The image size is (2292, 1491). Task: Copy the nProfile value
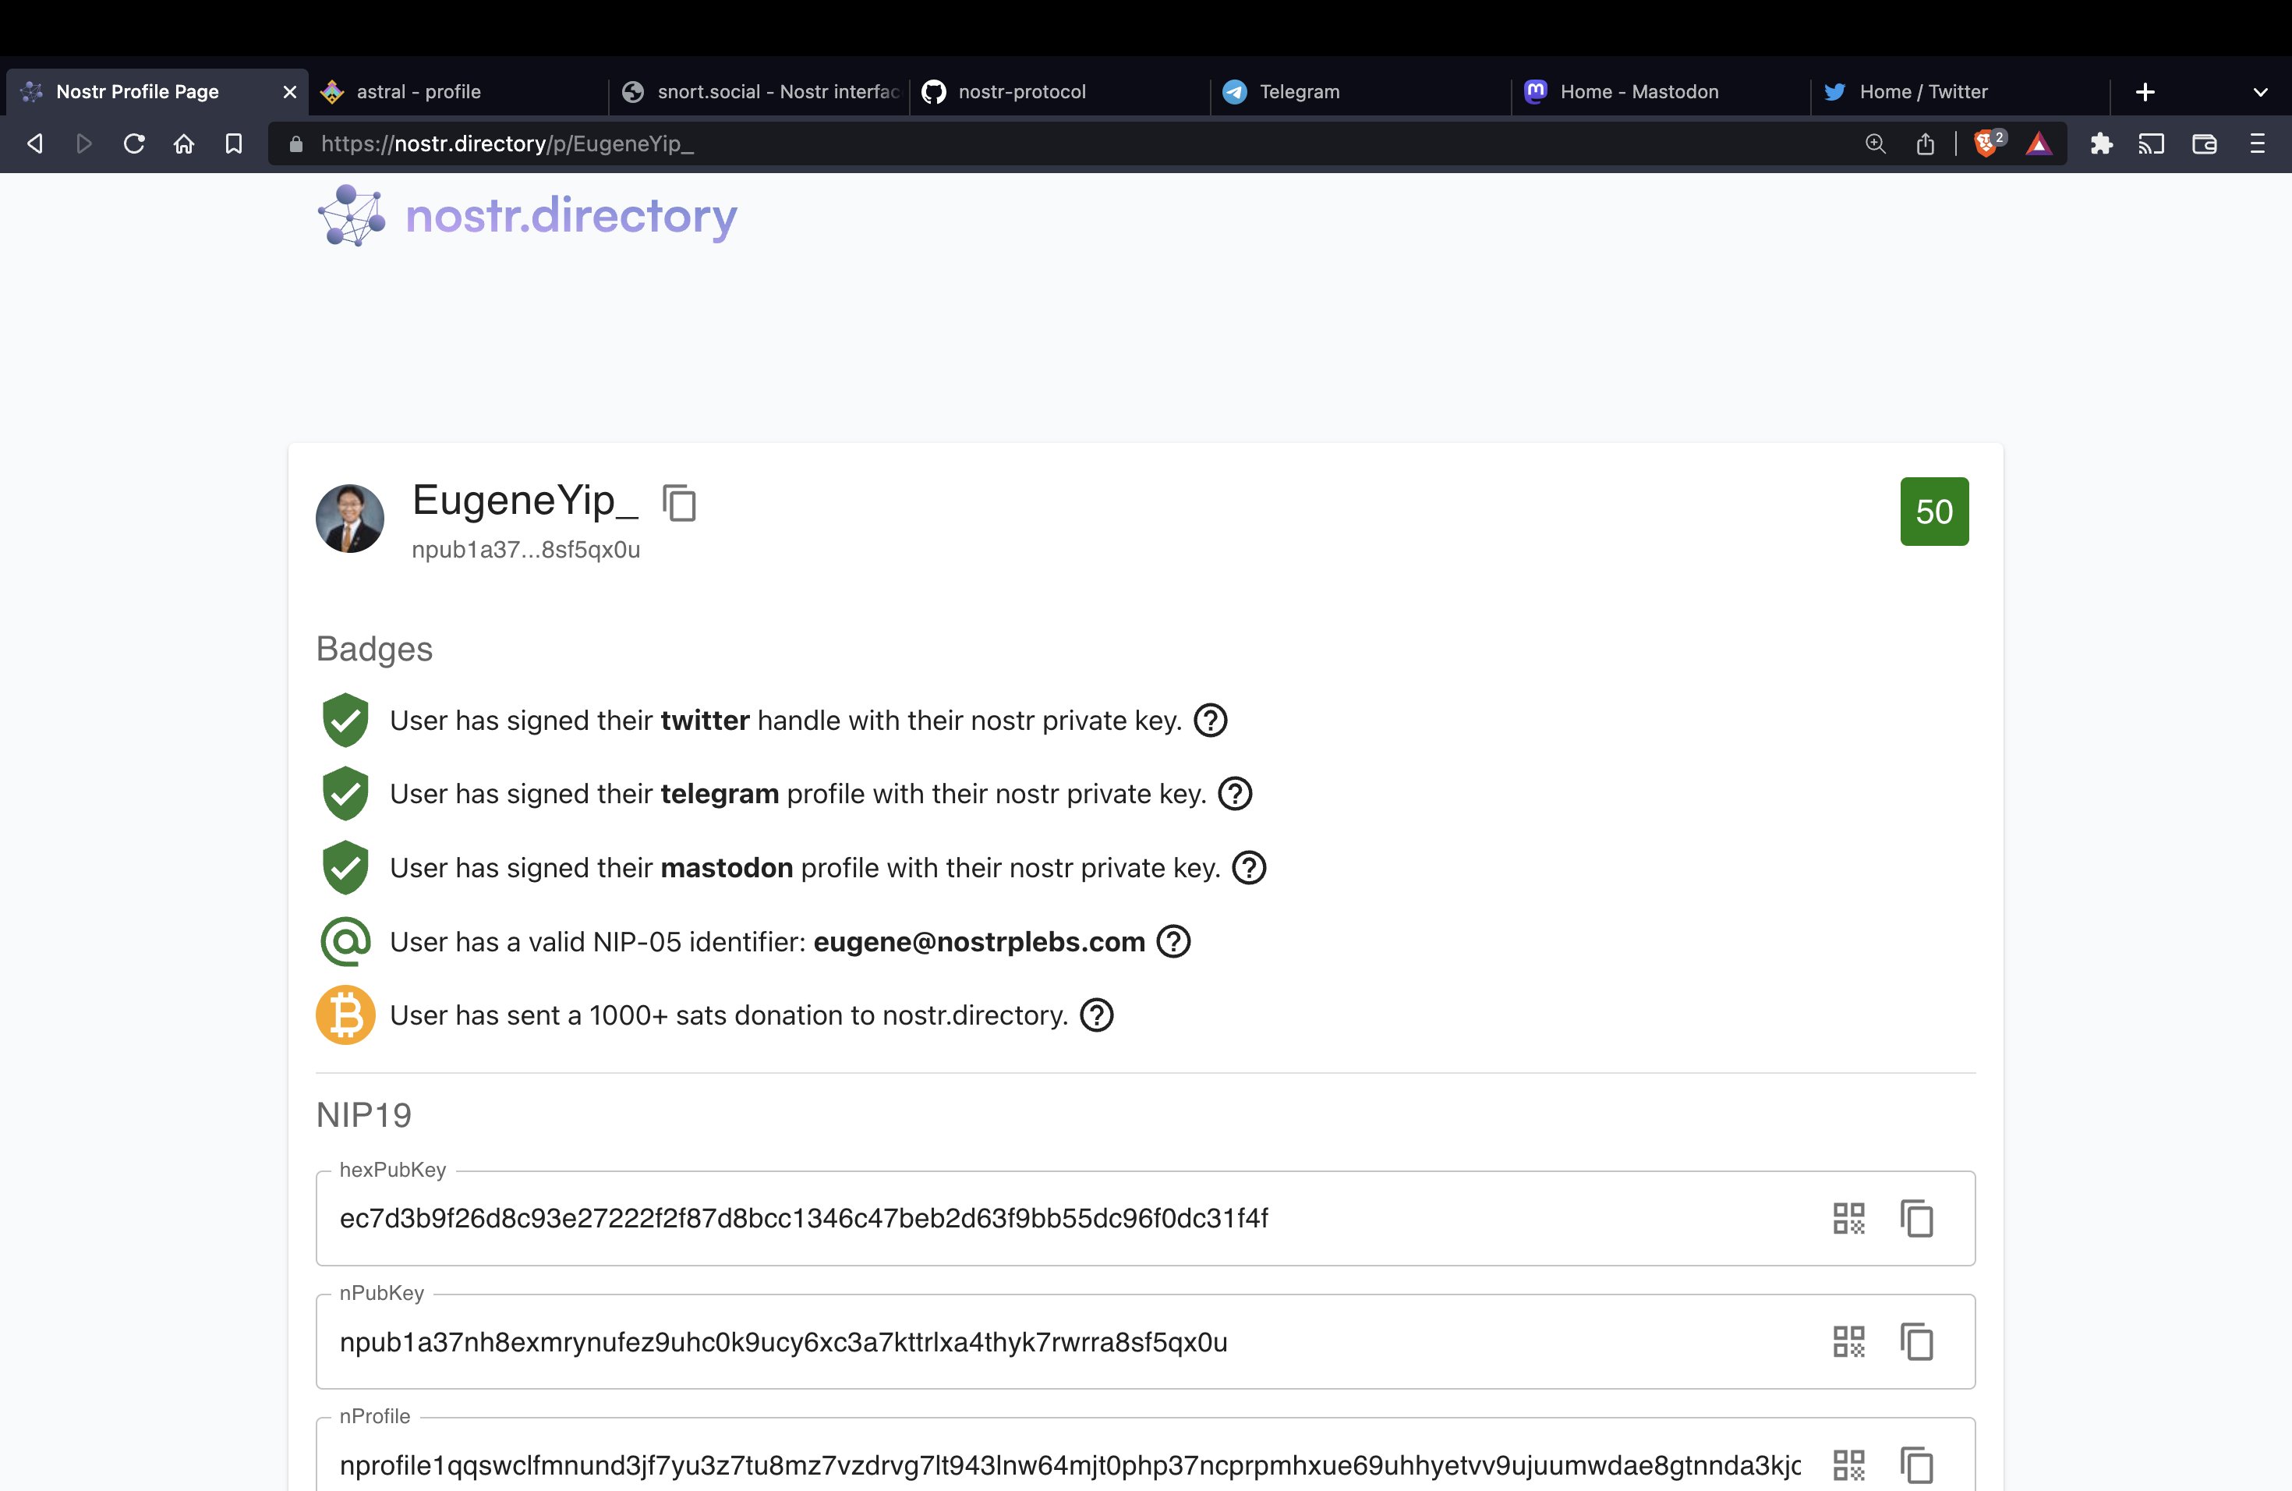[x=1916, y=1465]
